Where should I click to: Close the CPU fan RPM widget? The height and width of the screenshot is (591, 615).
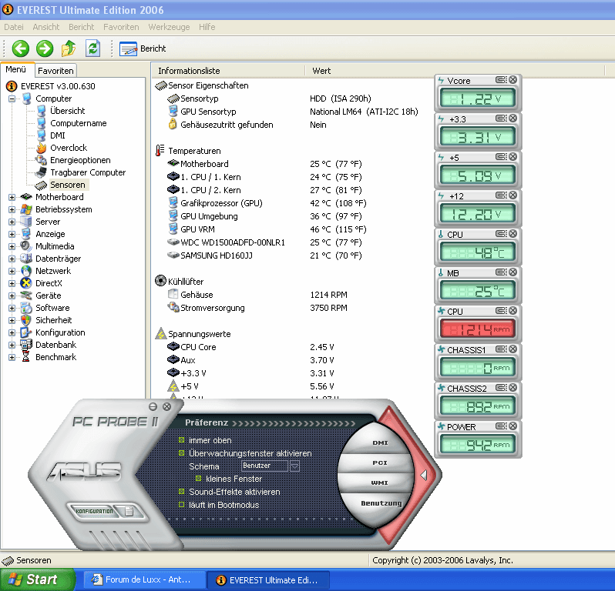513,311
